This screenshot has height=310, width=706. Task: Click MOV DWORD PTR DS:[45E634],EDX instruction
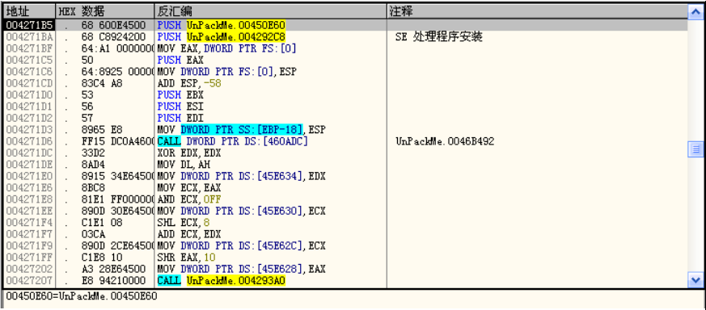(x=241, y=176)
